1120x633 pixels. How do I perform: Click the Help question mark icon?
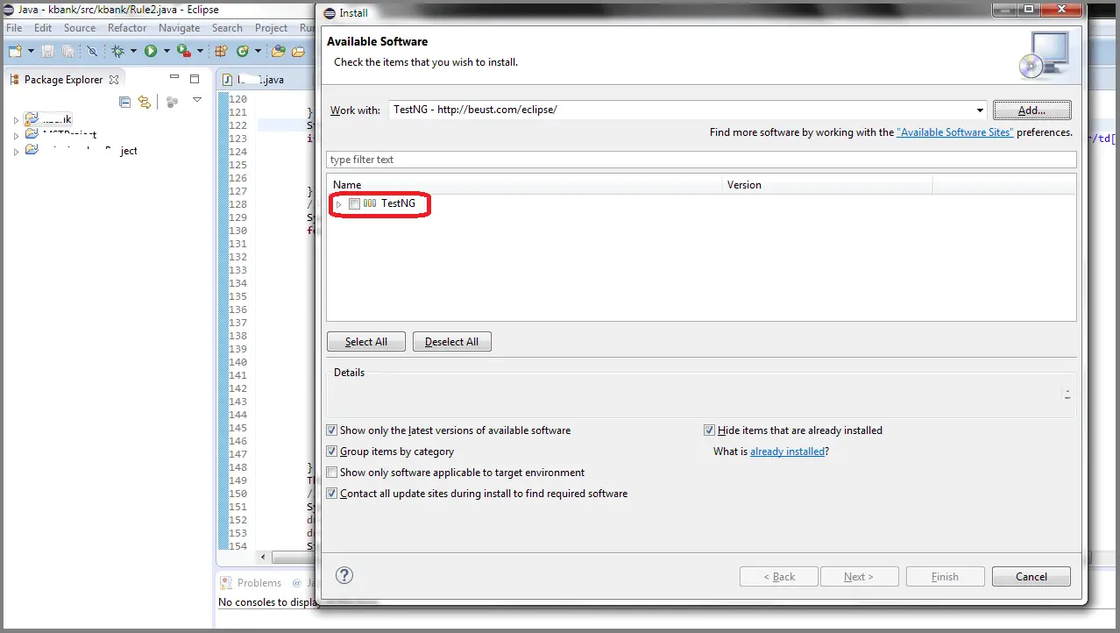344,575
